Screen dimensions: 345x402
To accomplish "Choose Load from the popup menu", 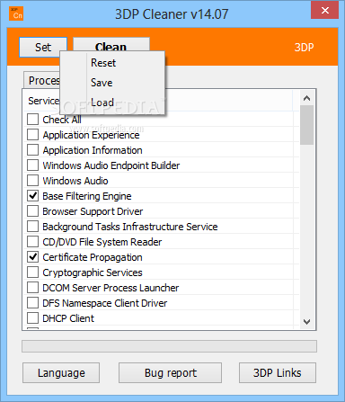I will (x=102, y=103).
